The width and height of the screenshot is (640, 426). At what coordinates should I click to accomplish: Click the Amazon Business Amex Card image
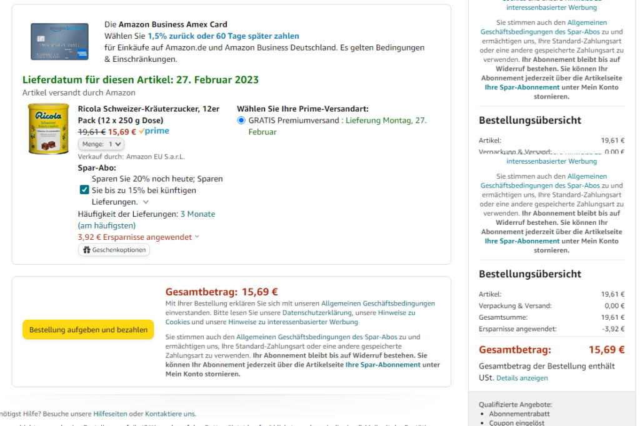(59, 42)
